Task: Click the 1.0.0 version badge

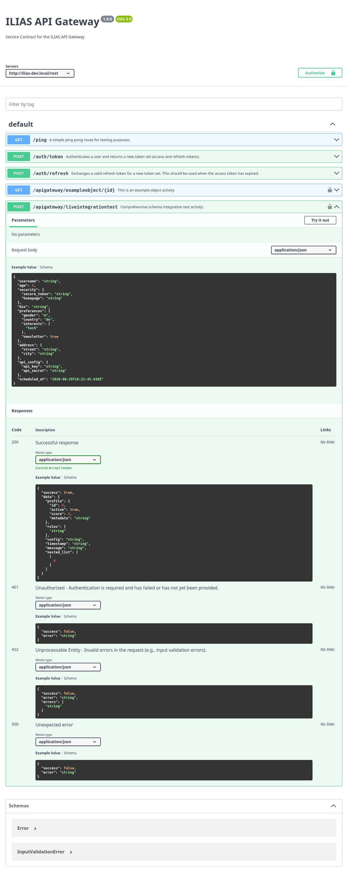Action: (107, 19)
